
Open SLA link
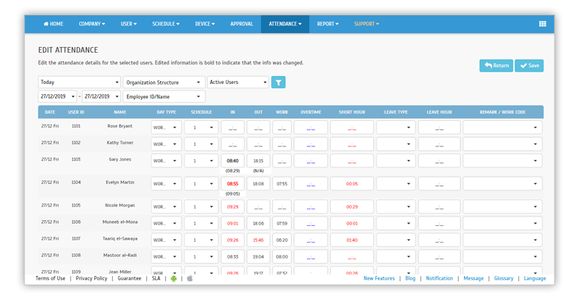click(156, 278)
